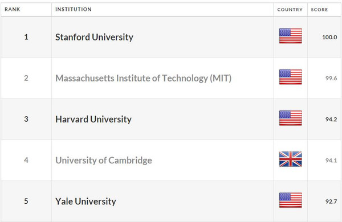Click rank number 2 in MIT row
This screenshot has height=222, width=342.
(26, 78)
